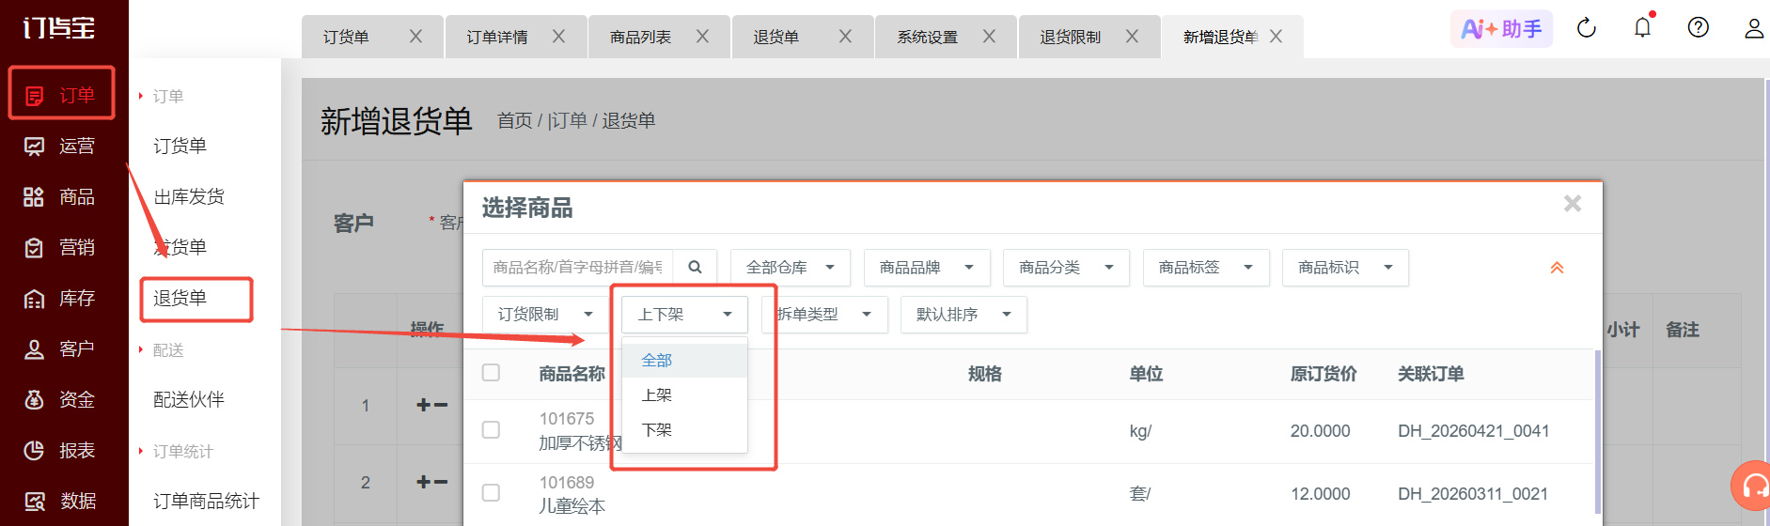1770x526 pixels.
Task: Select 全部 in the 上下架 list
Action: pyautogui.click(x=684, y=361)
